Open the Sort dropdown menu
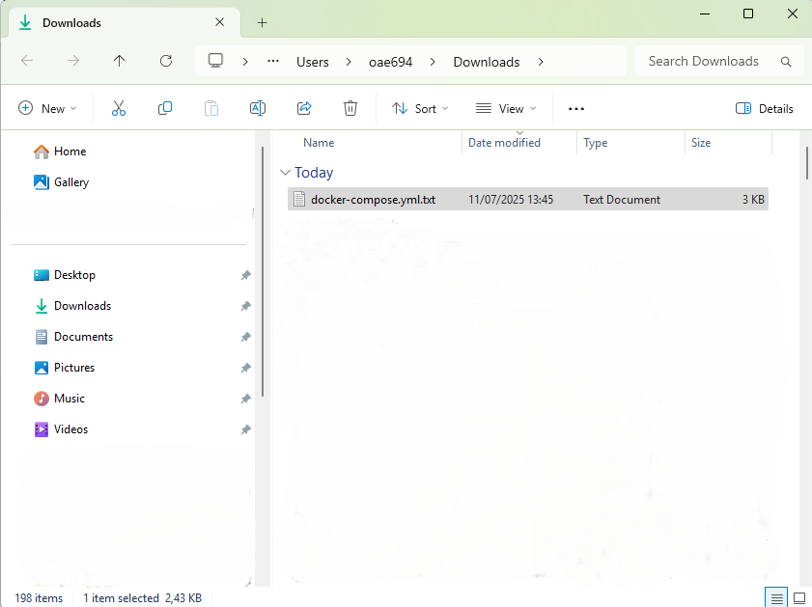Viewport: 812px width, 607px height. click(420, 109)
